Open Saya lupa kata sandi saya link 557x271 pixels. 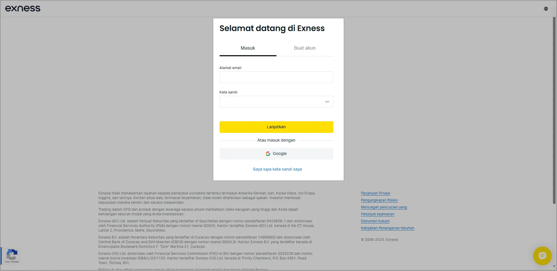tap(277, 169)
